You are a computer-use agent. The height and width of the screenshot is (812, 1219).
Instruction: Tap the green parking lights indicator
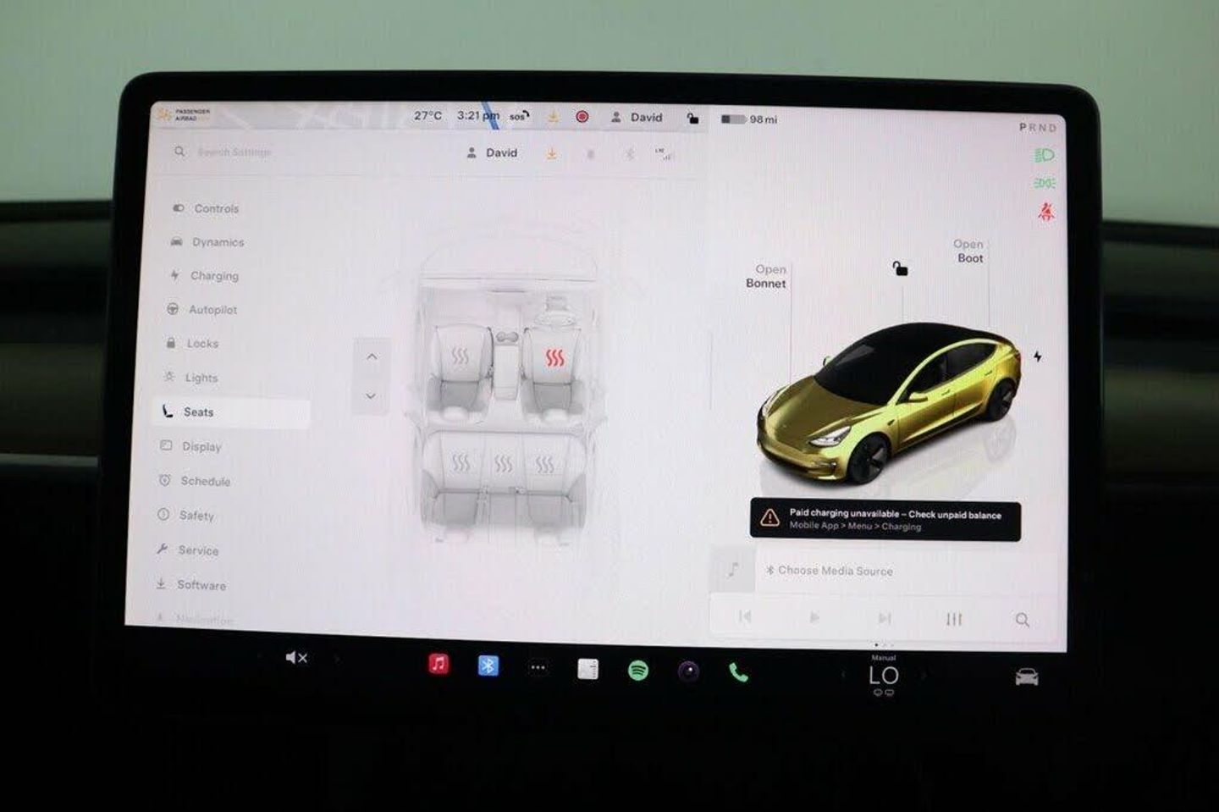tap(1045, 183)
